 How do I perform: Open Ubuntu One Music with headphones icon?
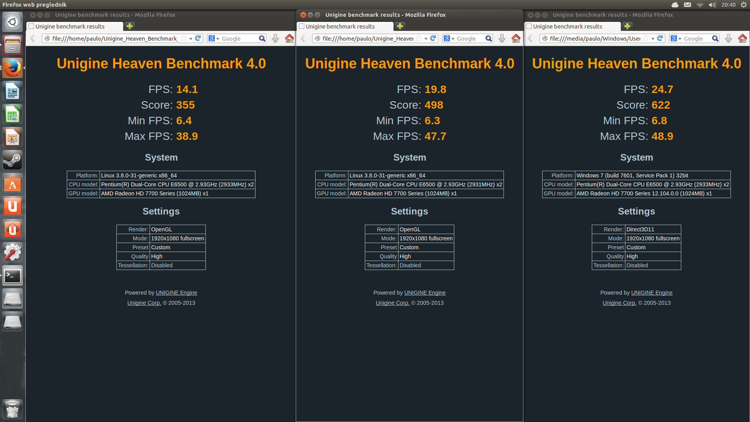12,229
